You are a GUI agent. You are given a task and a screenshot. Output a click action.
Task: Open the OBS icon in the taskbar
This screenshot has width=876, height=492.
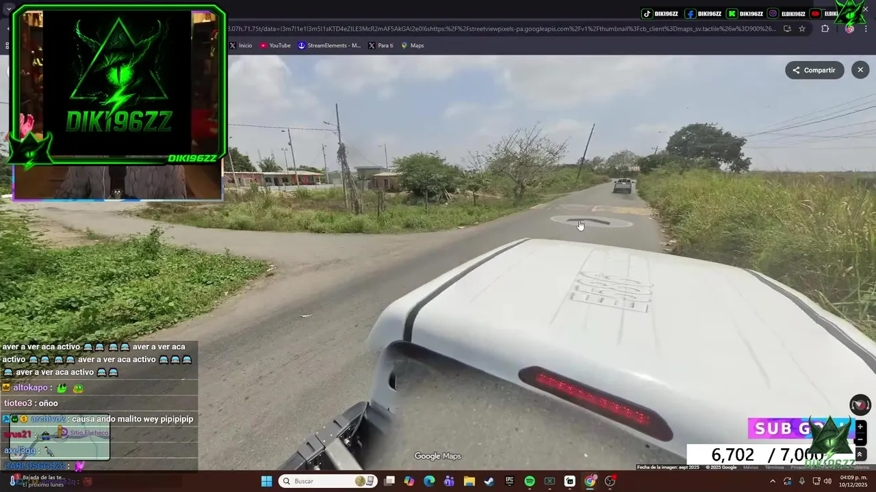610,481
